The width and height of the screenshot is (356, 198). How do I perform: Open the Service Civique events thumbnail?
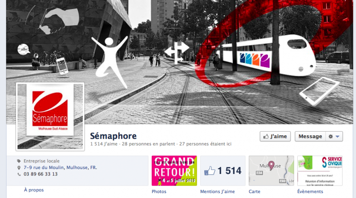coord(320,171)
